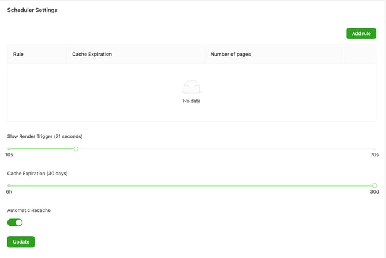Image resolution: width=386 pixels, height=258 pixels.
Task: Click the Cache Expiration slider handle
Action: (x=374, y=186)
